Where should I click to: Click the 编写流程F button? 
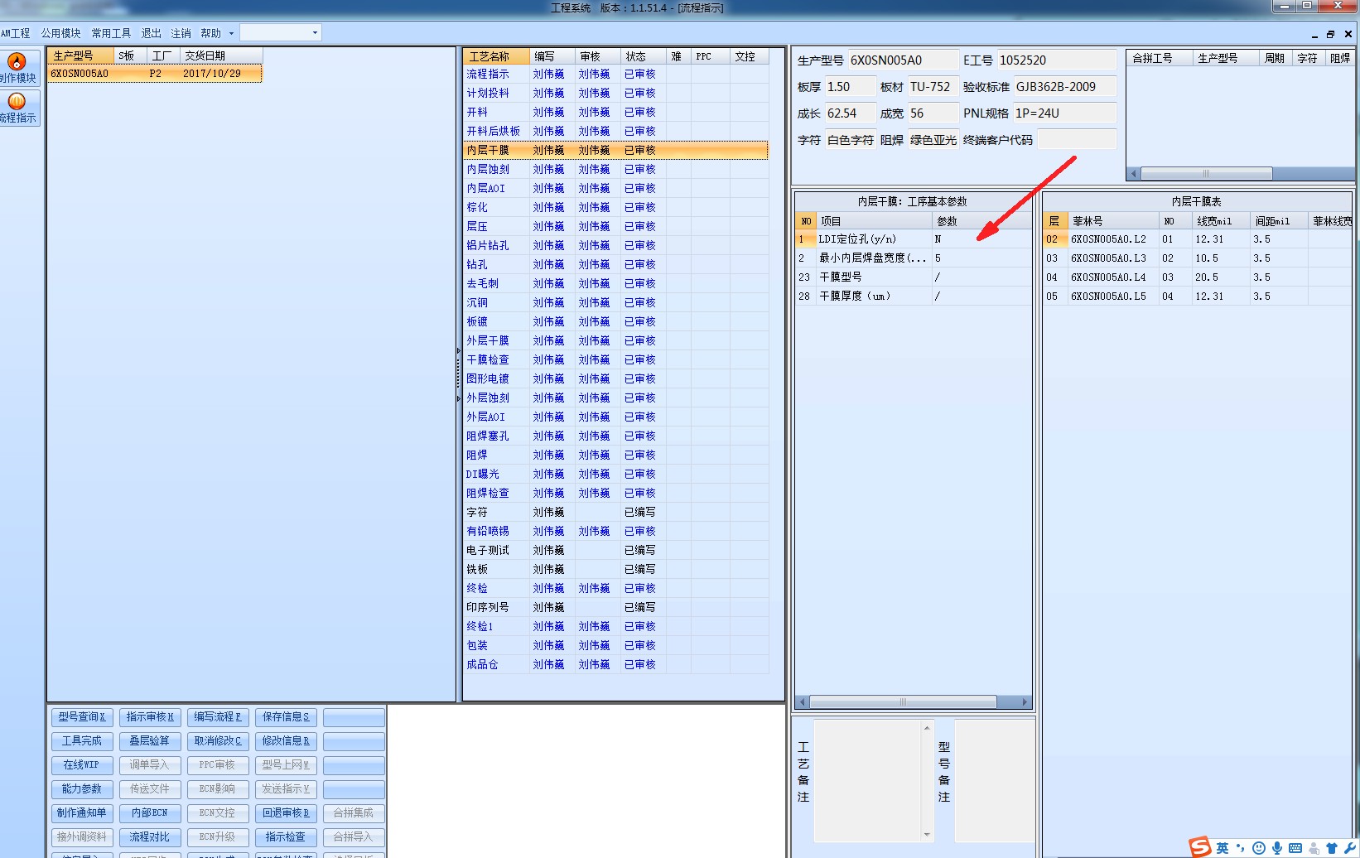point(218,717)
